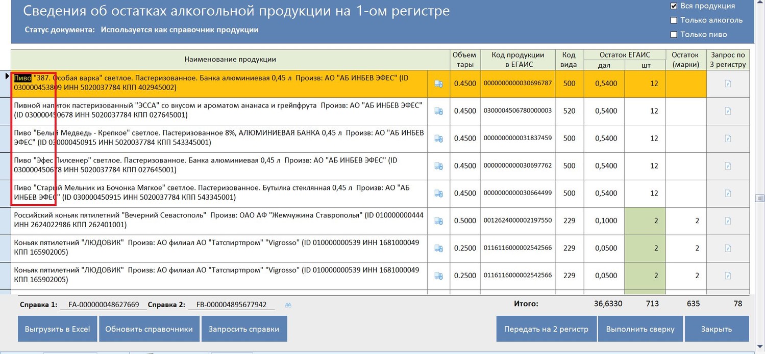Screen dimensions: 765x354
Task: Select the Справка 2 number field
Action: click(231, 305)
